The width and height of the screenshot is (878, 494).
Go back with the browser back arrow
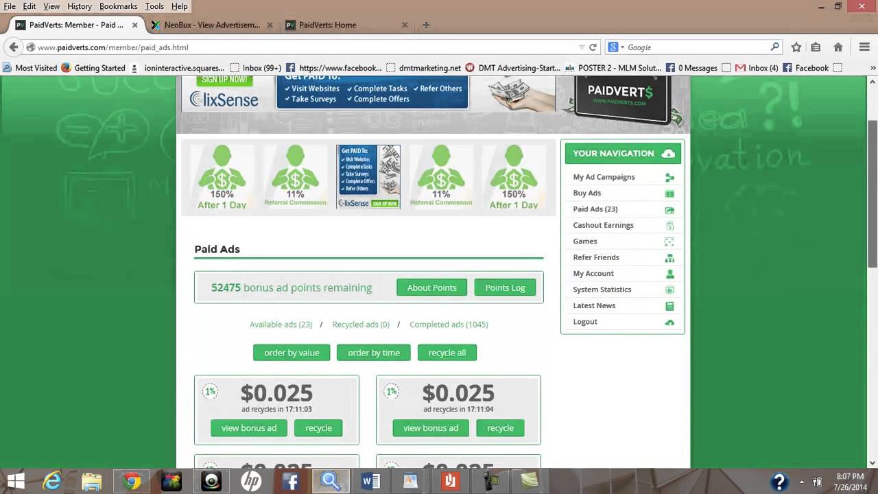(13, 47)
